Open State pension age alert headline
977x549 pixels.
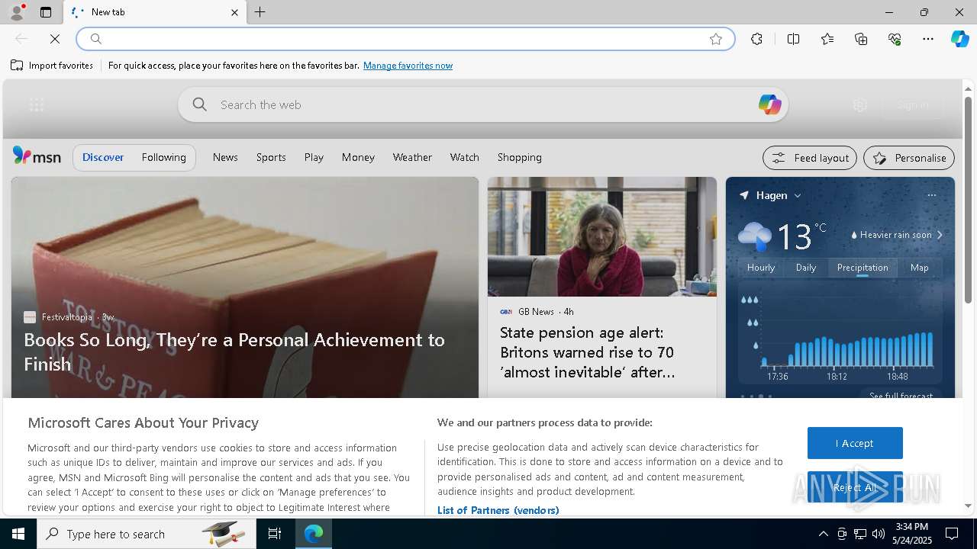[x=587, y=352]
